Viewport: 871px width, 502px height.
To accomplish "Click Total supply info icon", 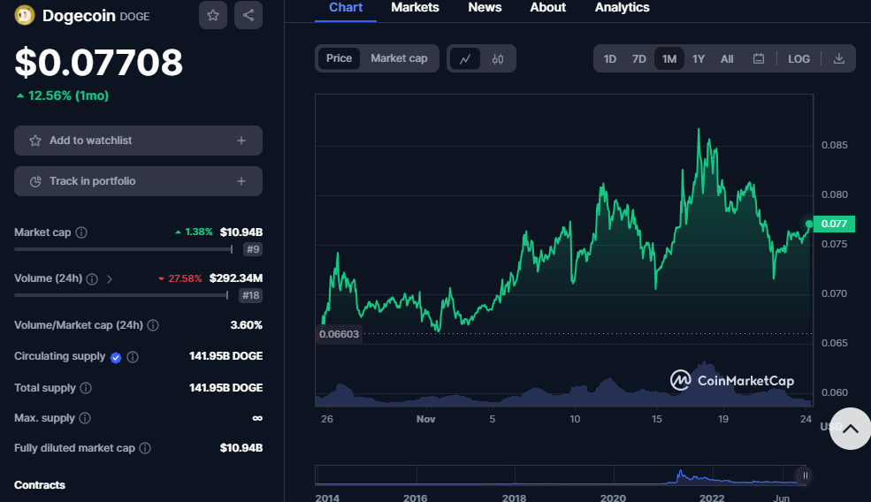I will [x=86, y=388].
